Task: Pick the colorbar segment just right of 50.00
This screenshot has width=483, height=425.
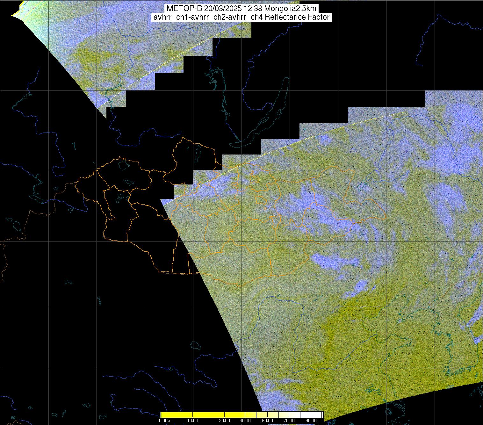Action: click(x=273, y=415)
